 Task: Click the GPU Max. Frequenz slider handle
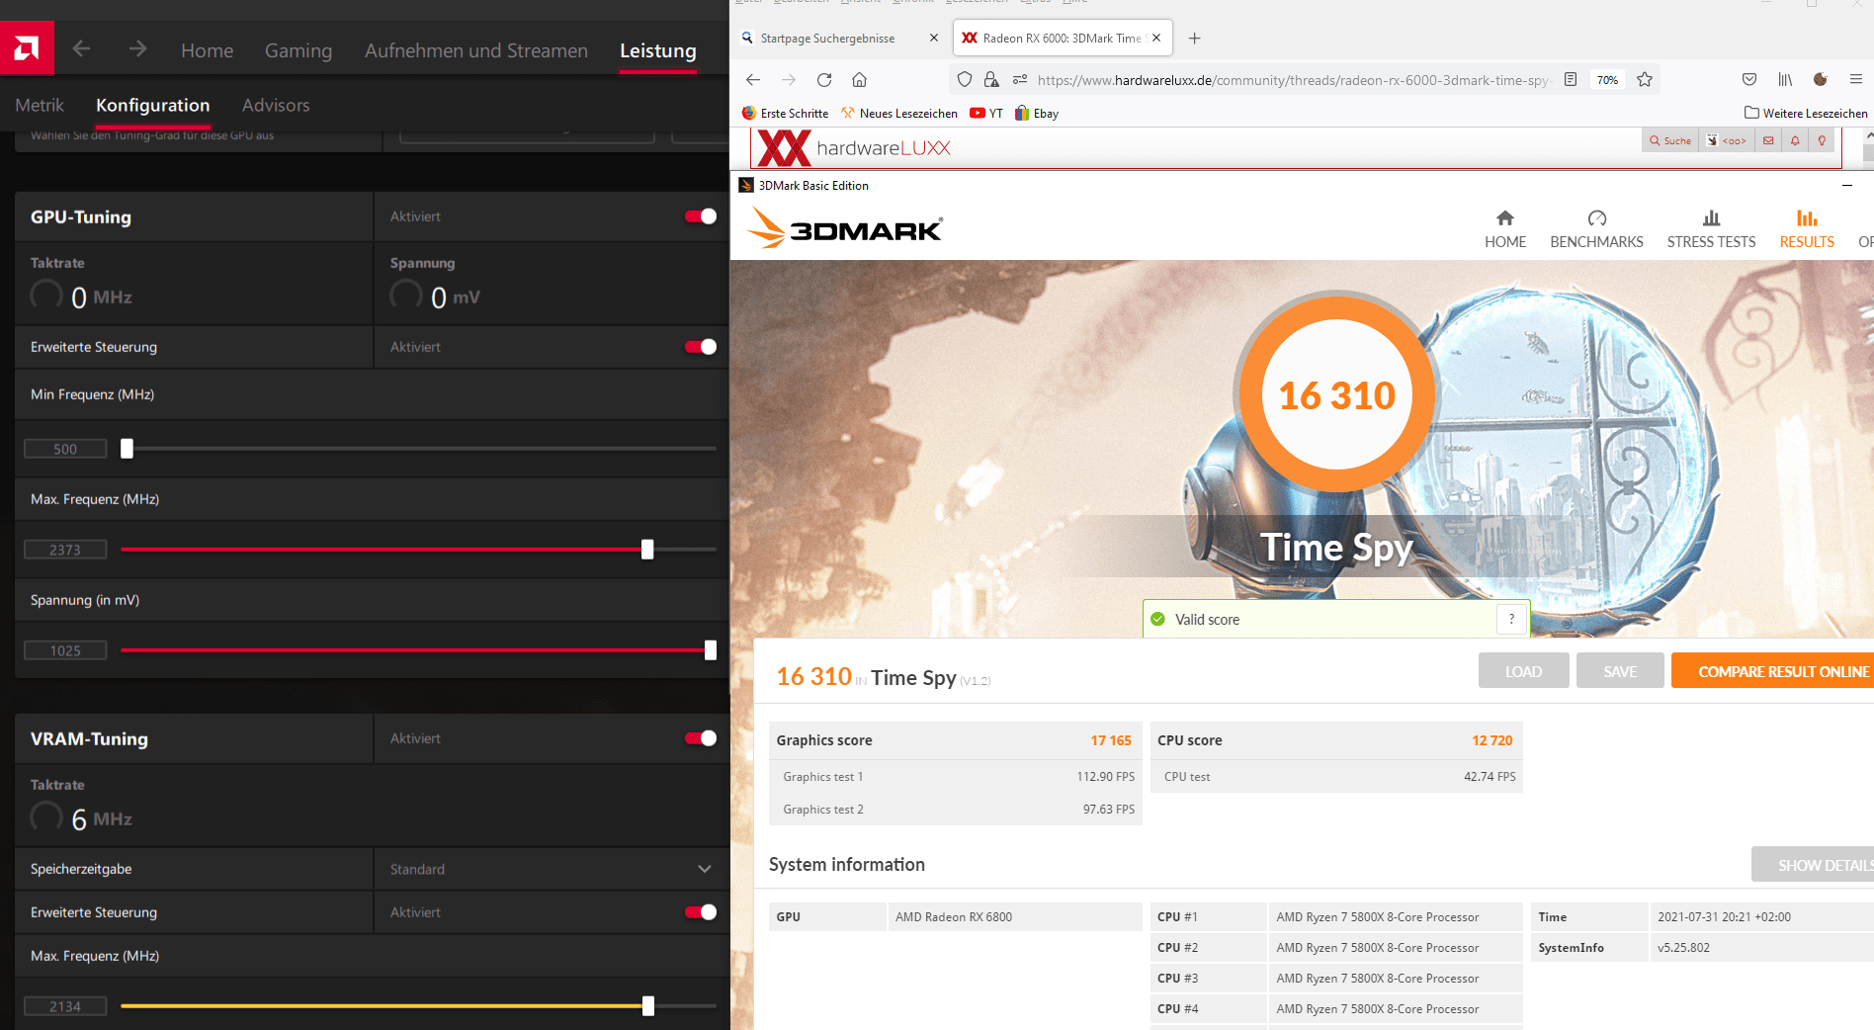point(647,550)
